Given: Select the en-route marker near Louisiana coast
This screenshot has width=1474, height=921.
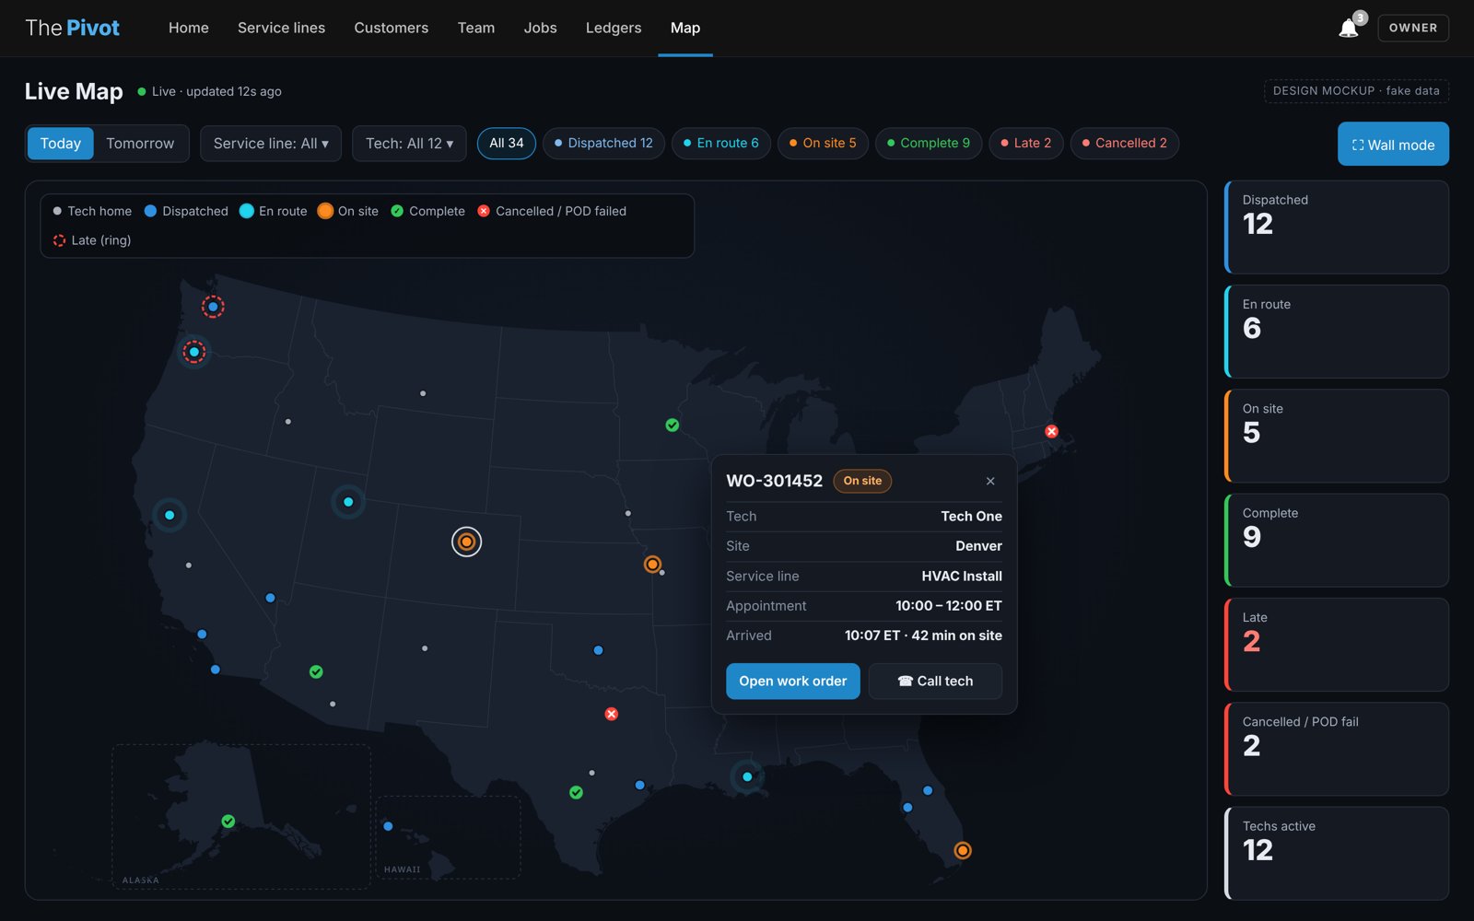Looking at the screenshot, I should pyautogui.click(x=747, y=776).
